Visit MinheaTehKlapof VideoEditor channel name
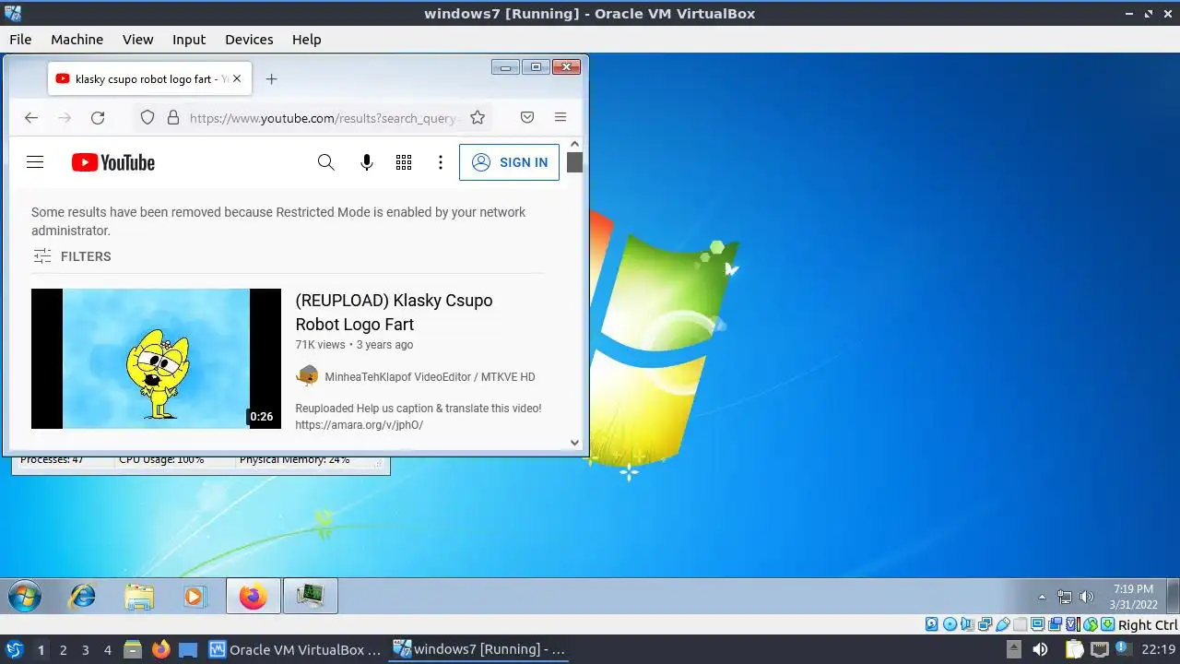This screenshot has width=1180, height=664. [430, 376]
